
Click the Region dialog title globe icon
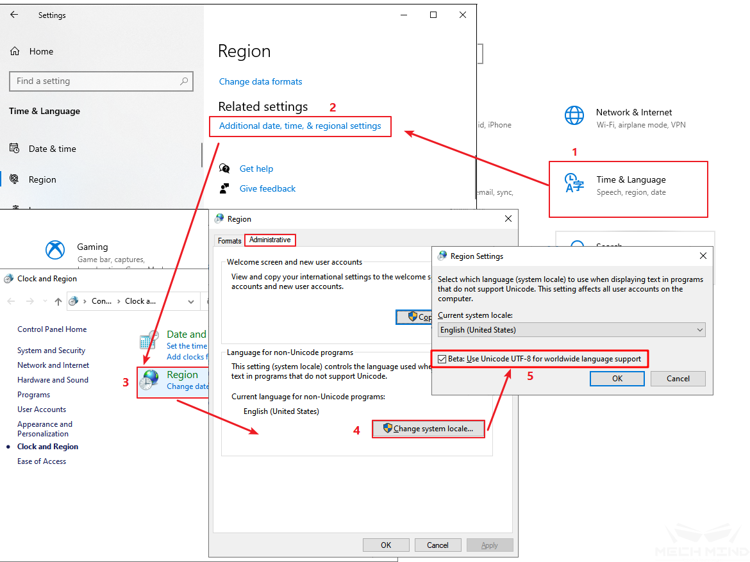[x=219, y=219]
